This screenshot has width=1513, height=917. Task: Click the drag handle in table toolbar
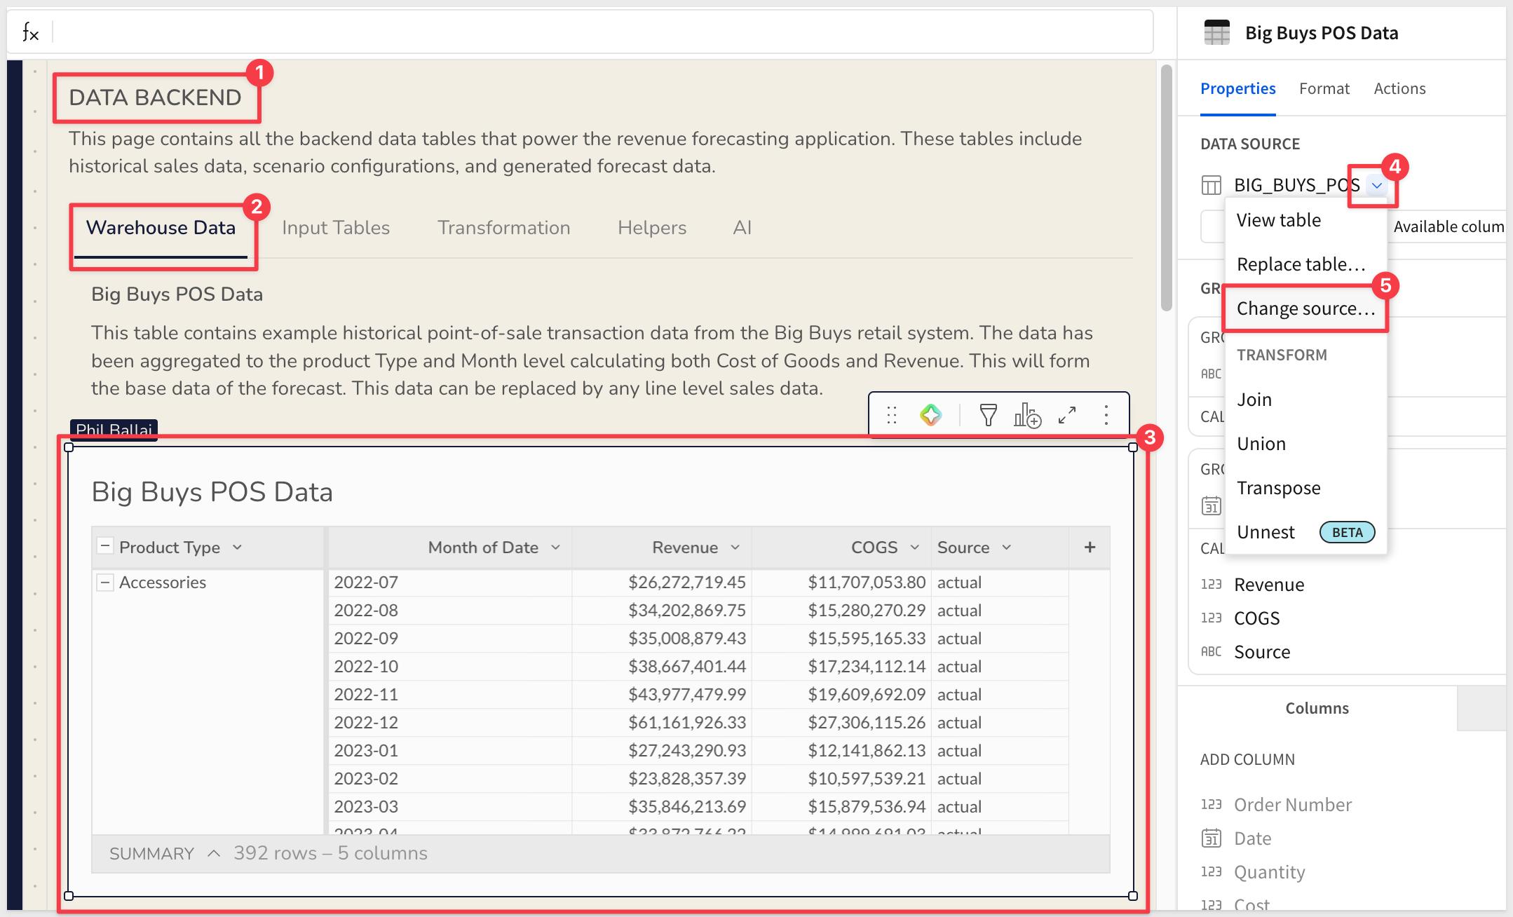(892, 415)
